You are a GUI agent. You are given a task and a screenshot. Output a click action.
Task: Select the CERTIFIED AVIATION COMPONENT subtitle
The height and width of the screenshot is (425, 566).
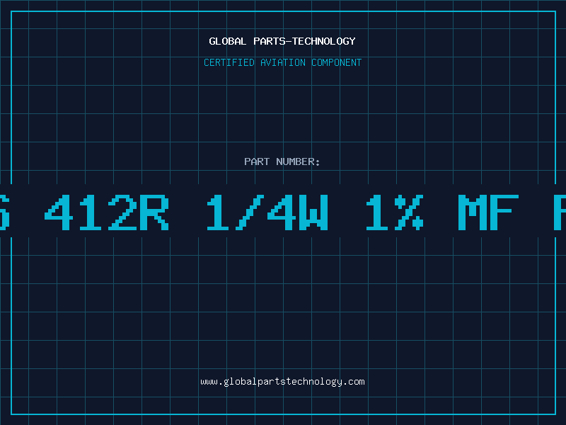tap(282, 62)
